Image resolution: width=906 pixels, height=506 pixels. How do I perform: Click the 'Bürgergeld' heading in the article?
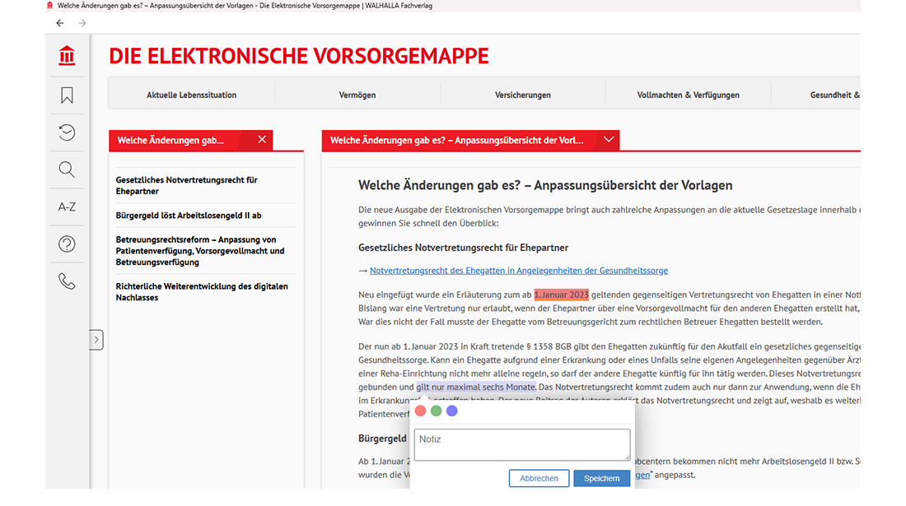click(x=382, y=439)
